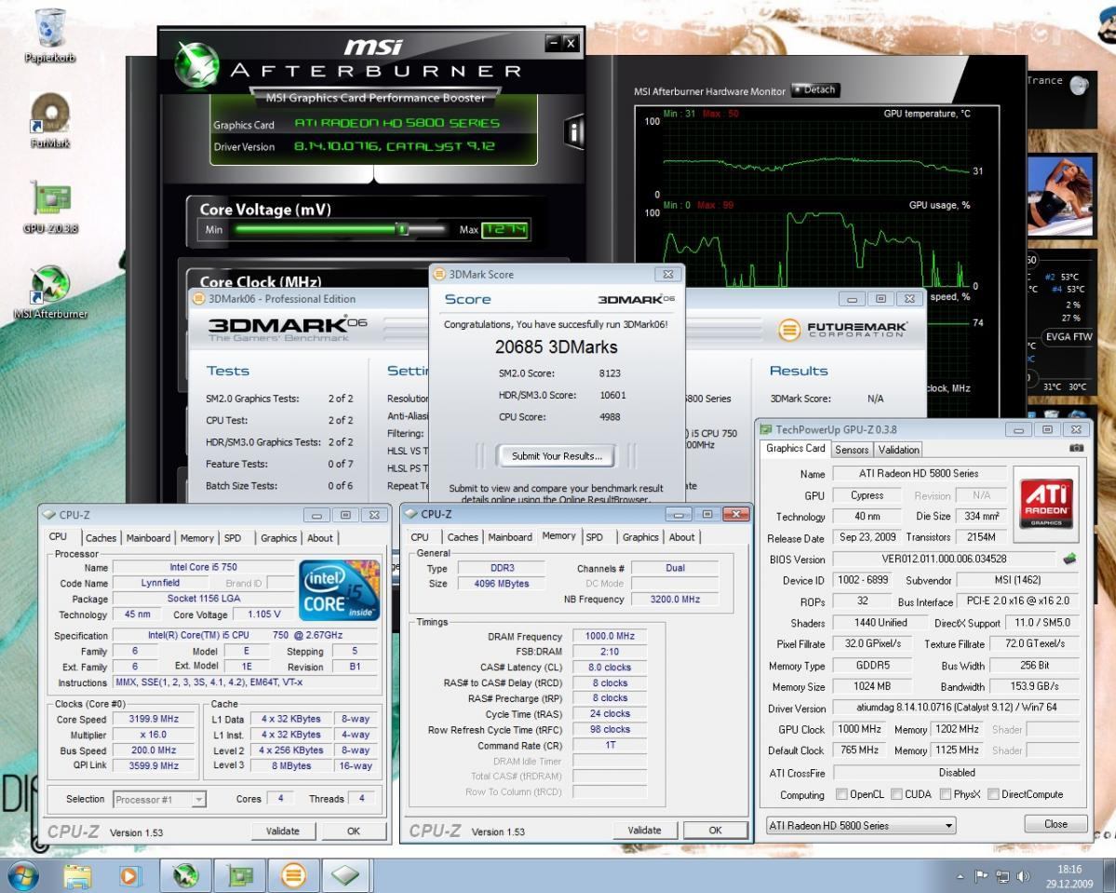Click Detach on the Afterburner Hardware Monitor

point(815,89)
